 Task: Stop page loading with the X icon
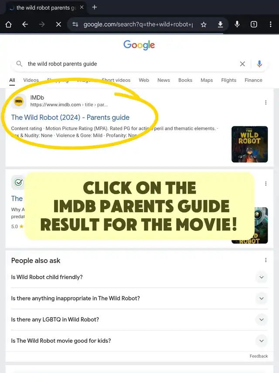pyautogui.click(x=58, y=24)
